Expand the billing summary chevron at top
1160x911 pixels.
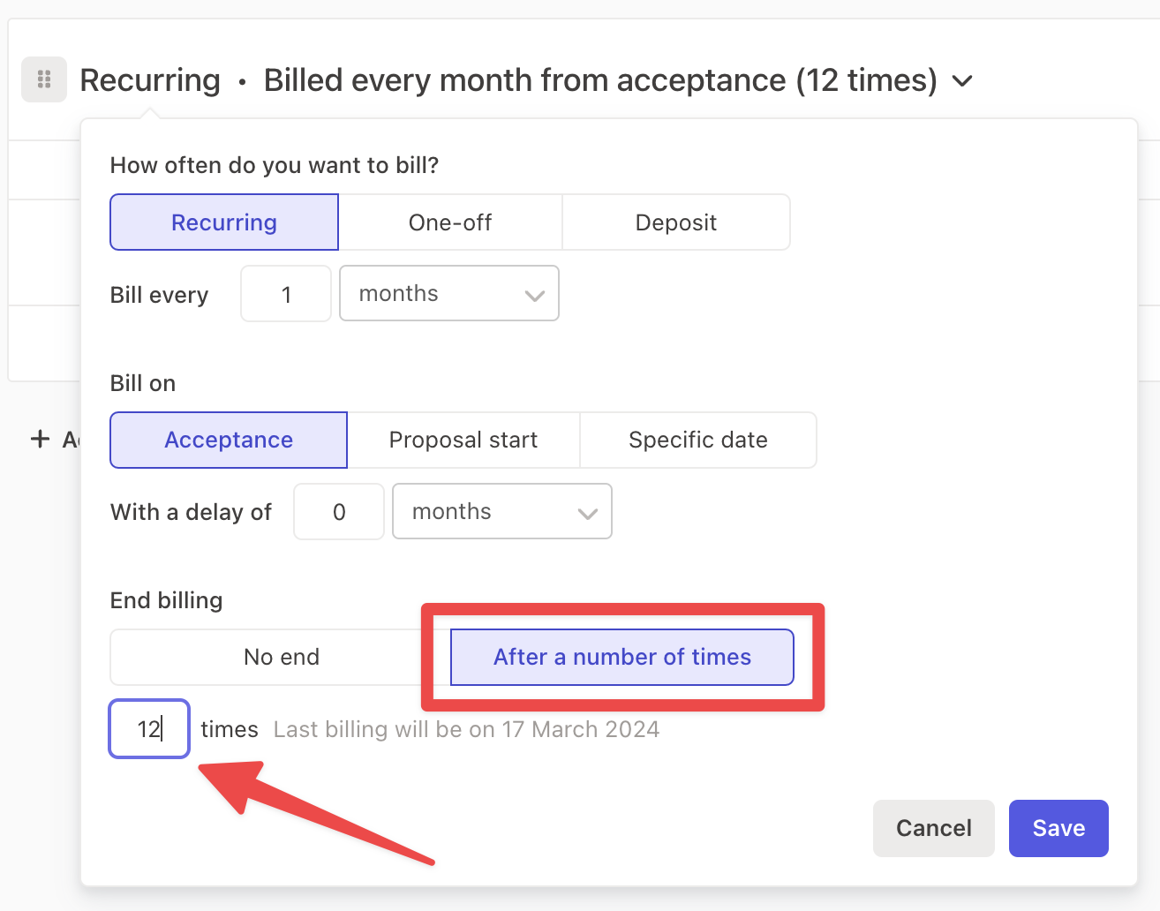[x=962, y=81]
